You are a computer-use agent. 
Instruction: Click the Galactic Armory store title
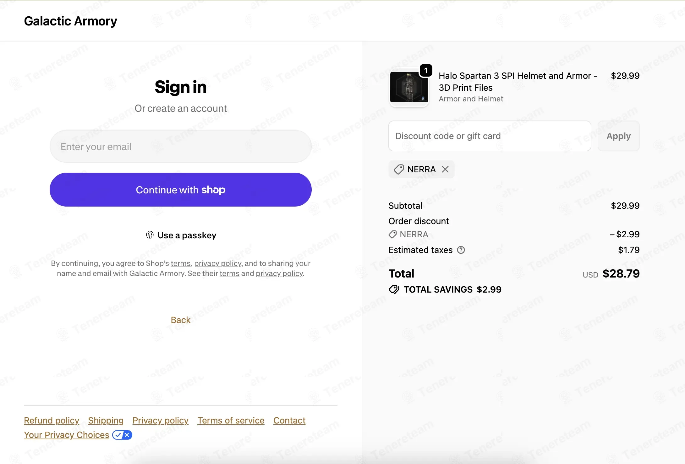(x=71, y=21)
